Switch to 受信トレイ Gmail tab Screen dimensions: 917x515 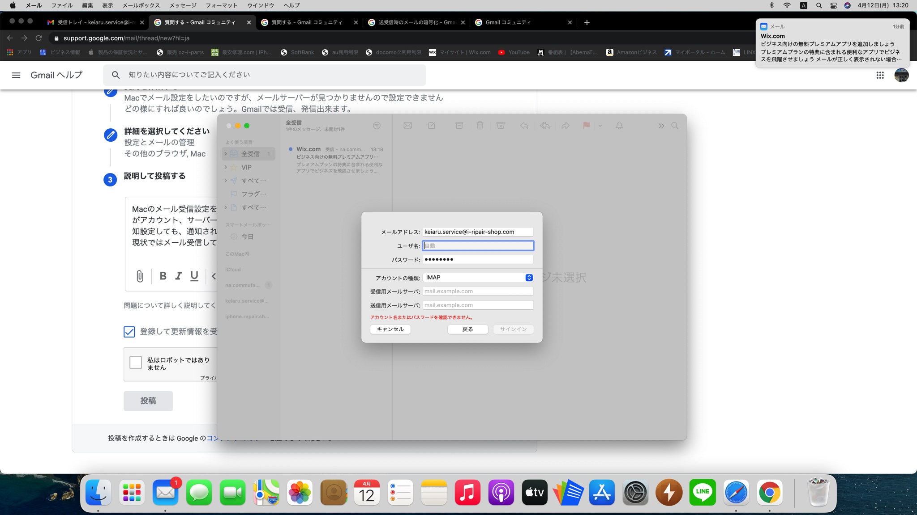96,22
